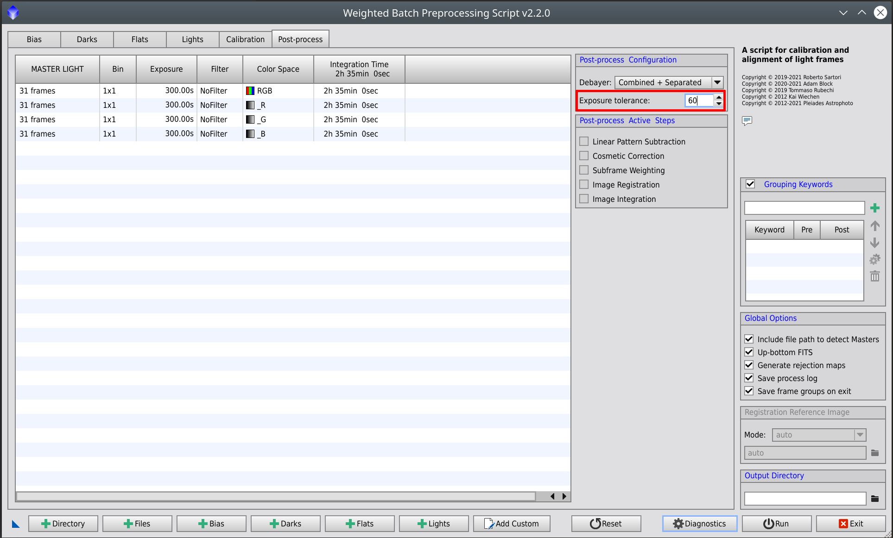
Task: Expand the window restore dropdown arrow
Action: 843,10
